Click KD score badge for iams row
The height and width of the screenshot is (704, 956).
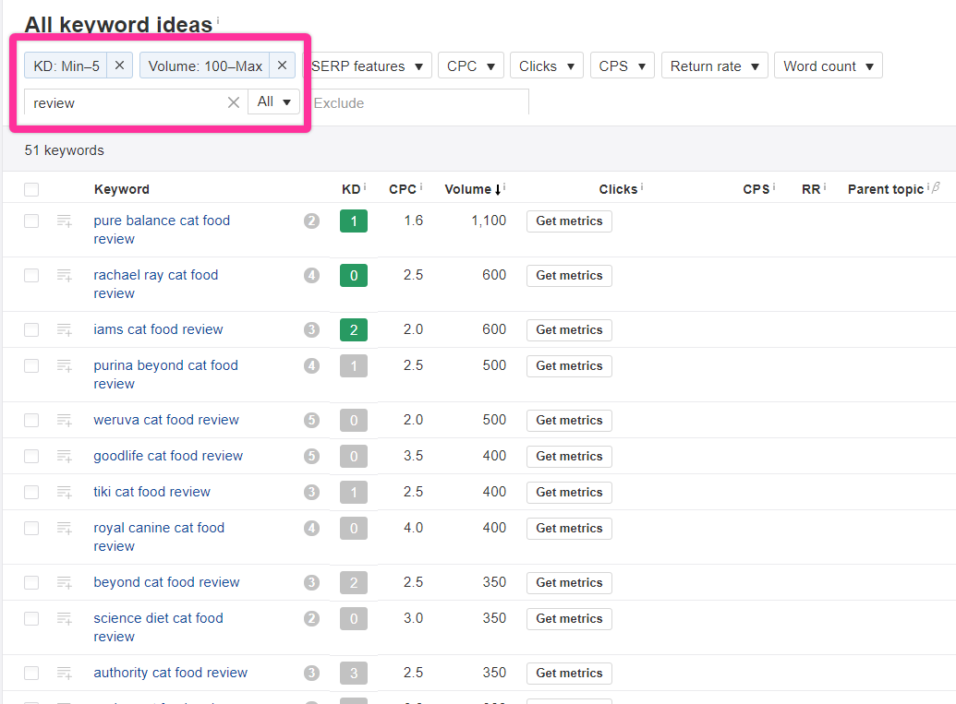click(354, 330)
